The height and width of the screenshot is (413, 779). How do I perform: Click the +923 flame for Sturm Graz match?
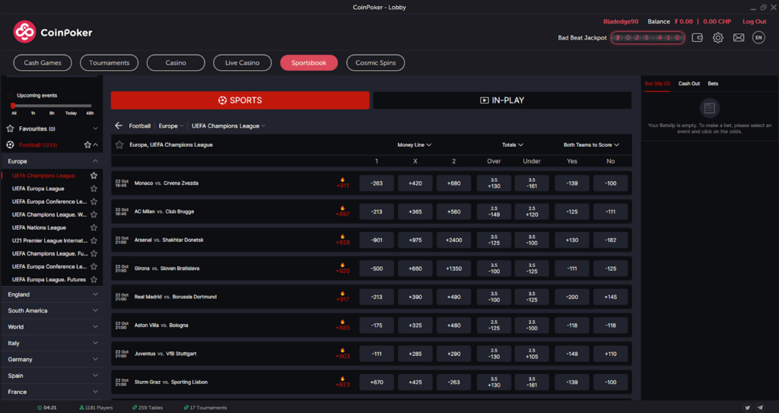[x=342, y=382]
